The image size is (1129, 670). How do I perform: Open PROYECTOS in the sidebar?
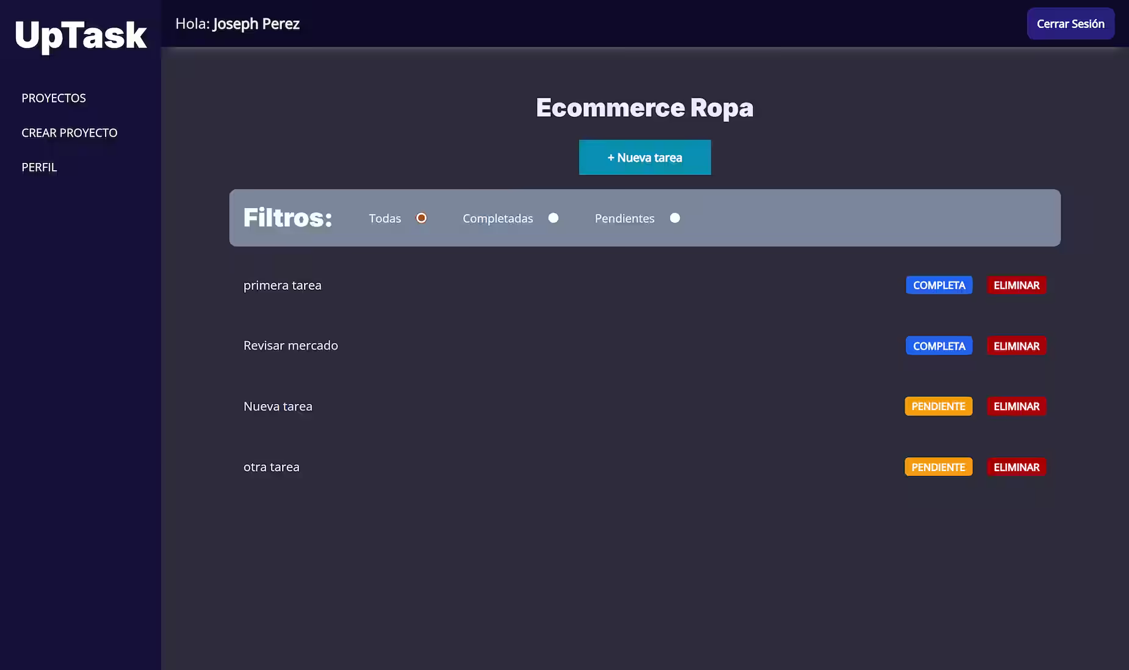[54, 98]
